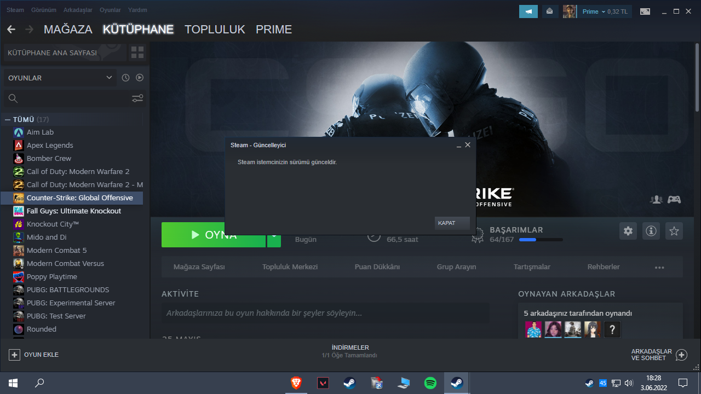
Task: Enter Big Picture mode icon
Action: 645,11
